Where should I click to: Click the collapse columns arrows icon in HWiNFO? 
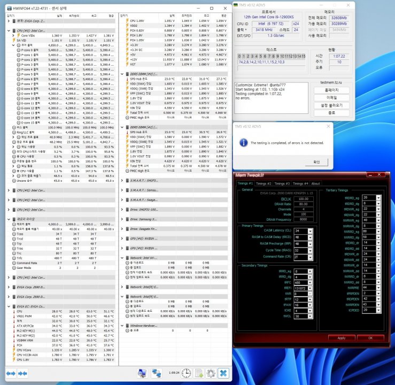tap(22, 372)
